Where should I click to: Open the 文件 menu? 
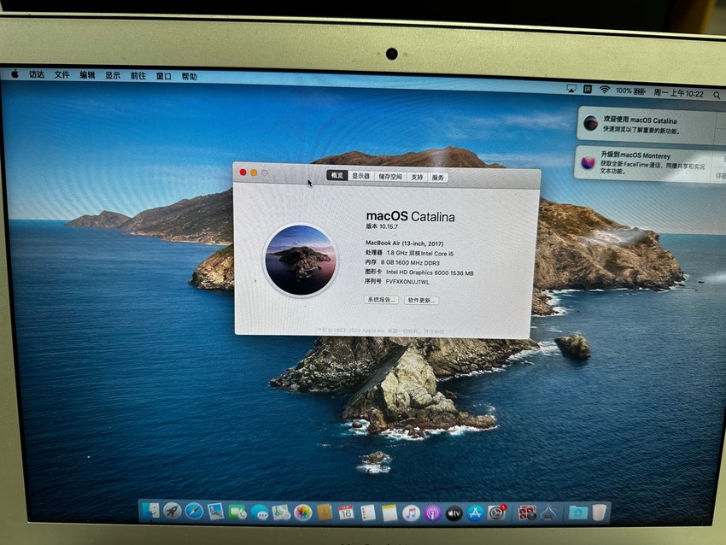coord(61,75)
